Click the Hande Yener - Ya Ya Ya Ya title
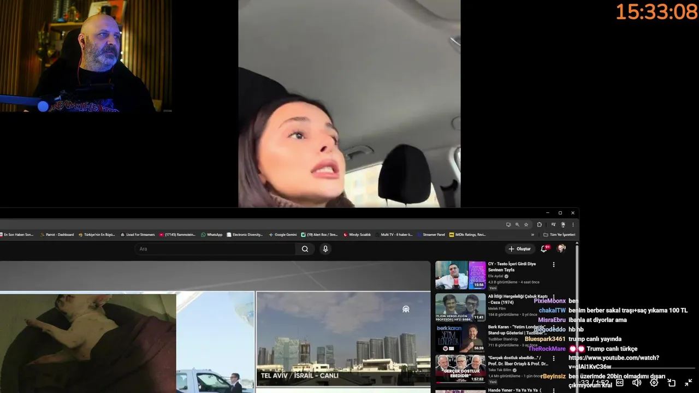The image size is (699, 393). tap(515, 390)
